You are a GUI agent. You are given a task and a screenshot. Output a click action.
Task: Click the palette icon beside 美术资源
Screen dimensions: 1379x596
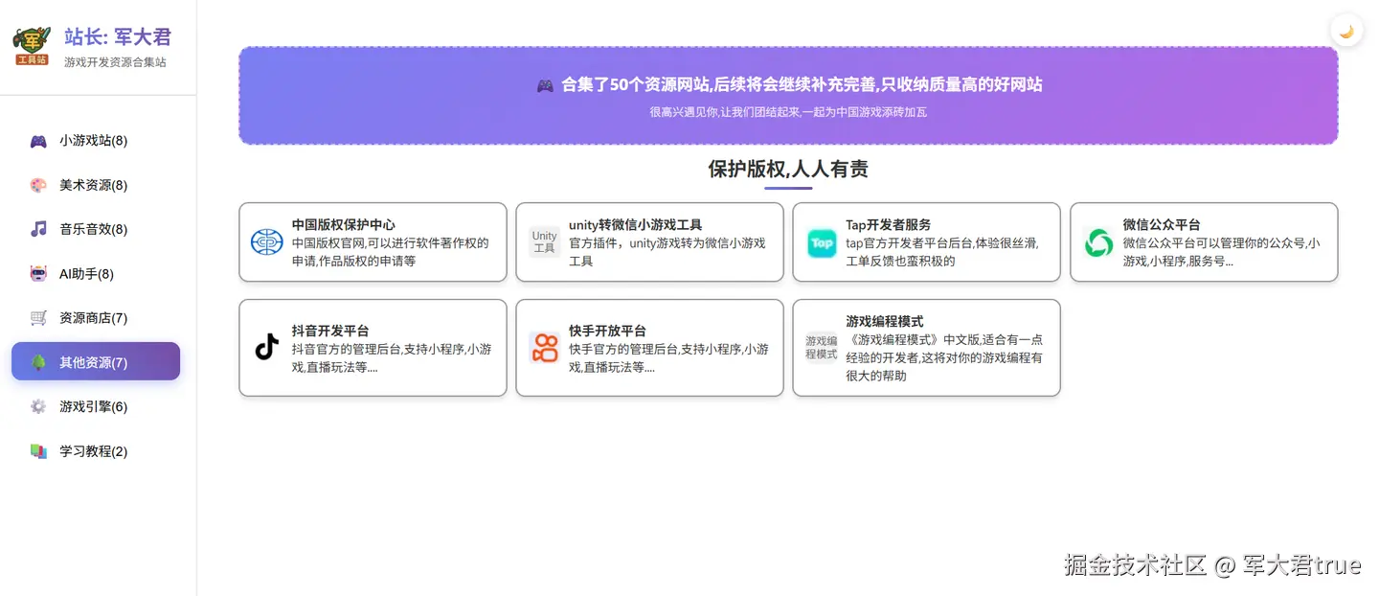(38, 185)
